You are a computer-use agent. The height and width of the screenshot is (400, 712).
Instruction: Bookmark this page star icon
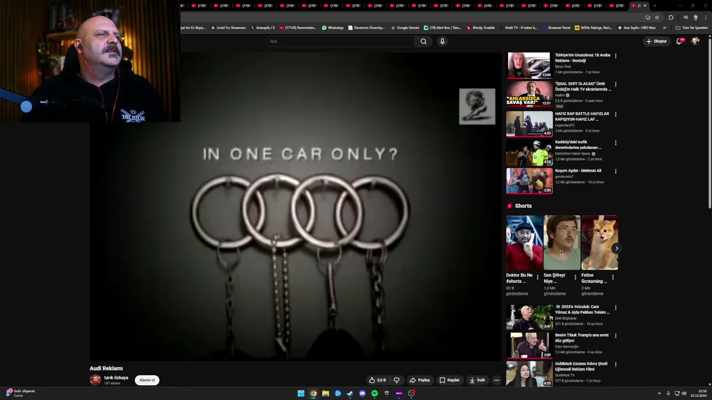click(x=657, y=17)
